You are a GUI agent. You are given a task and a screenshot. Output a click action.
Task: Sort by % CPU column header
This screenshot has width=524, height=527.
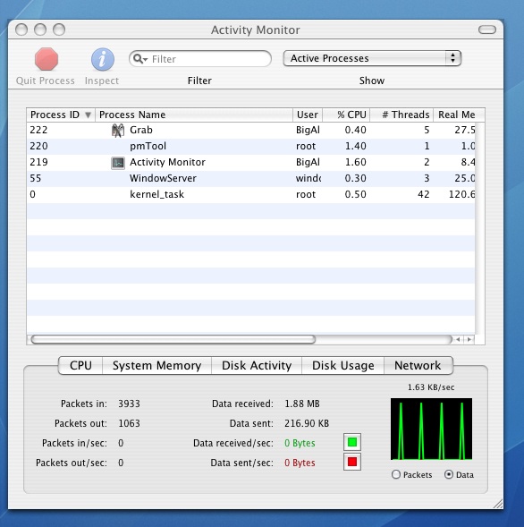click(x=346, y=115)
